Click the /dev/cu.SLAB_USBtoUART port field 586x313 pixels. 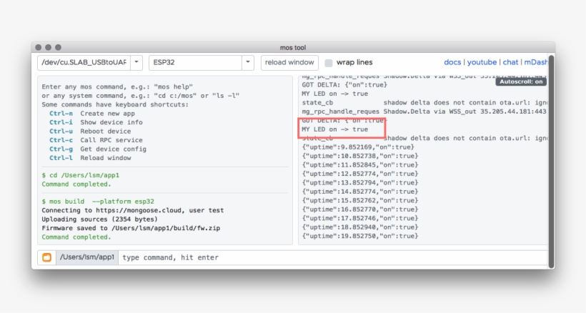tap(84, 63)
